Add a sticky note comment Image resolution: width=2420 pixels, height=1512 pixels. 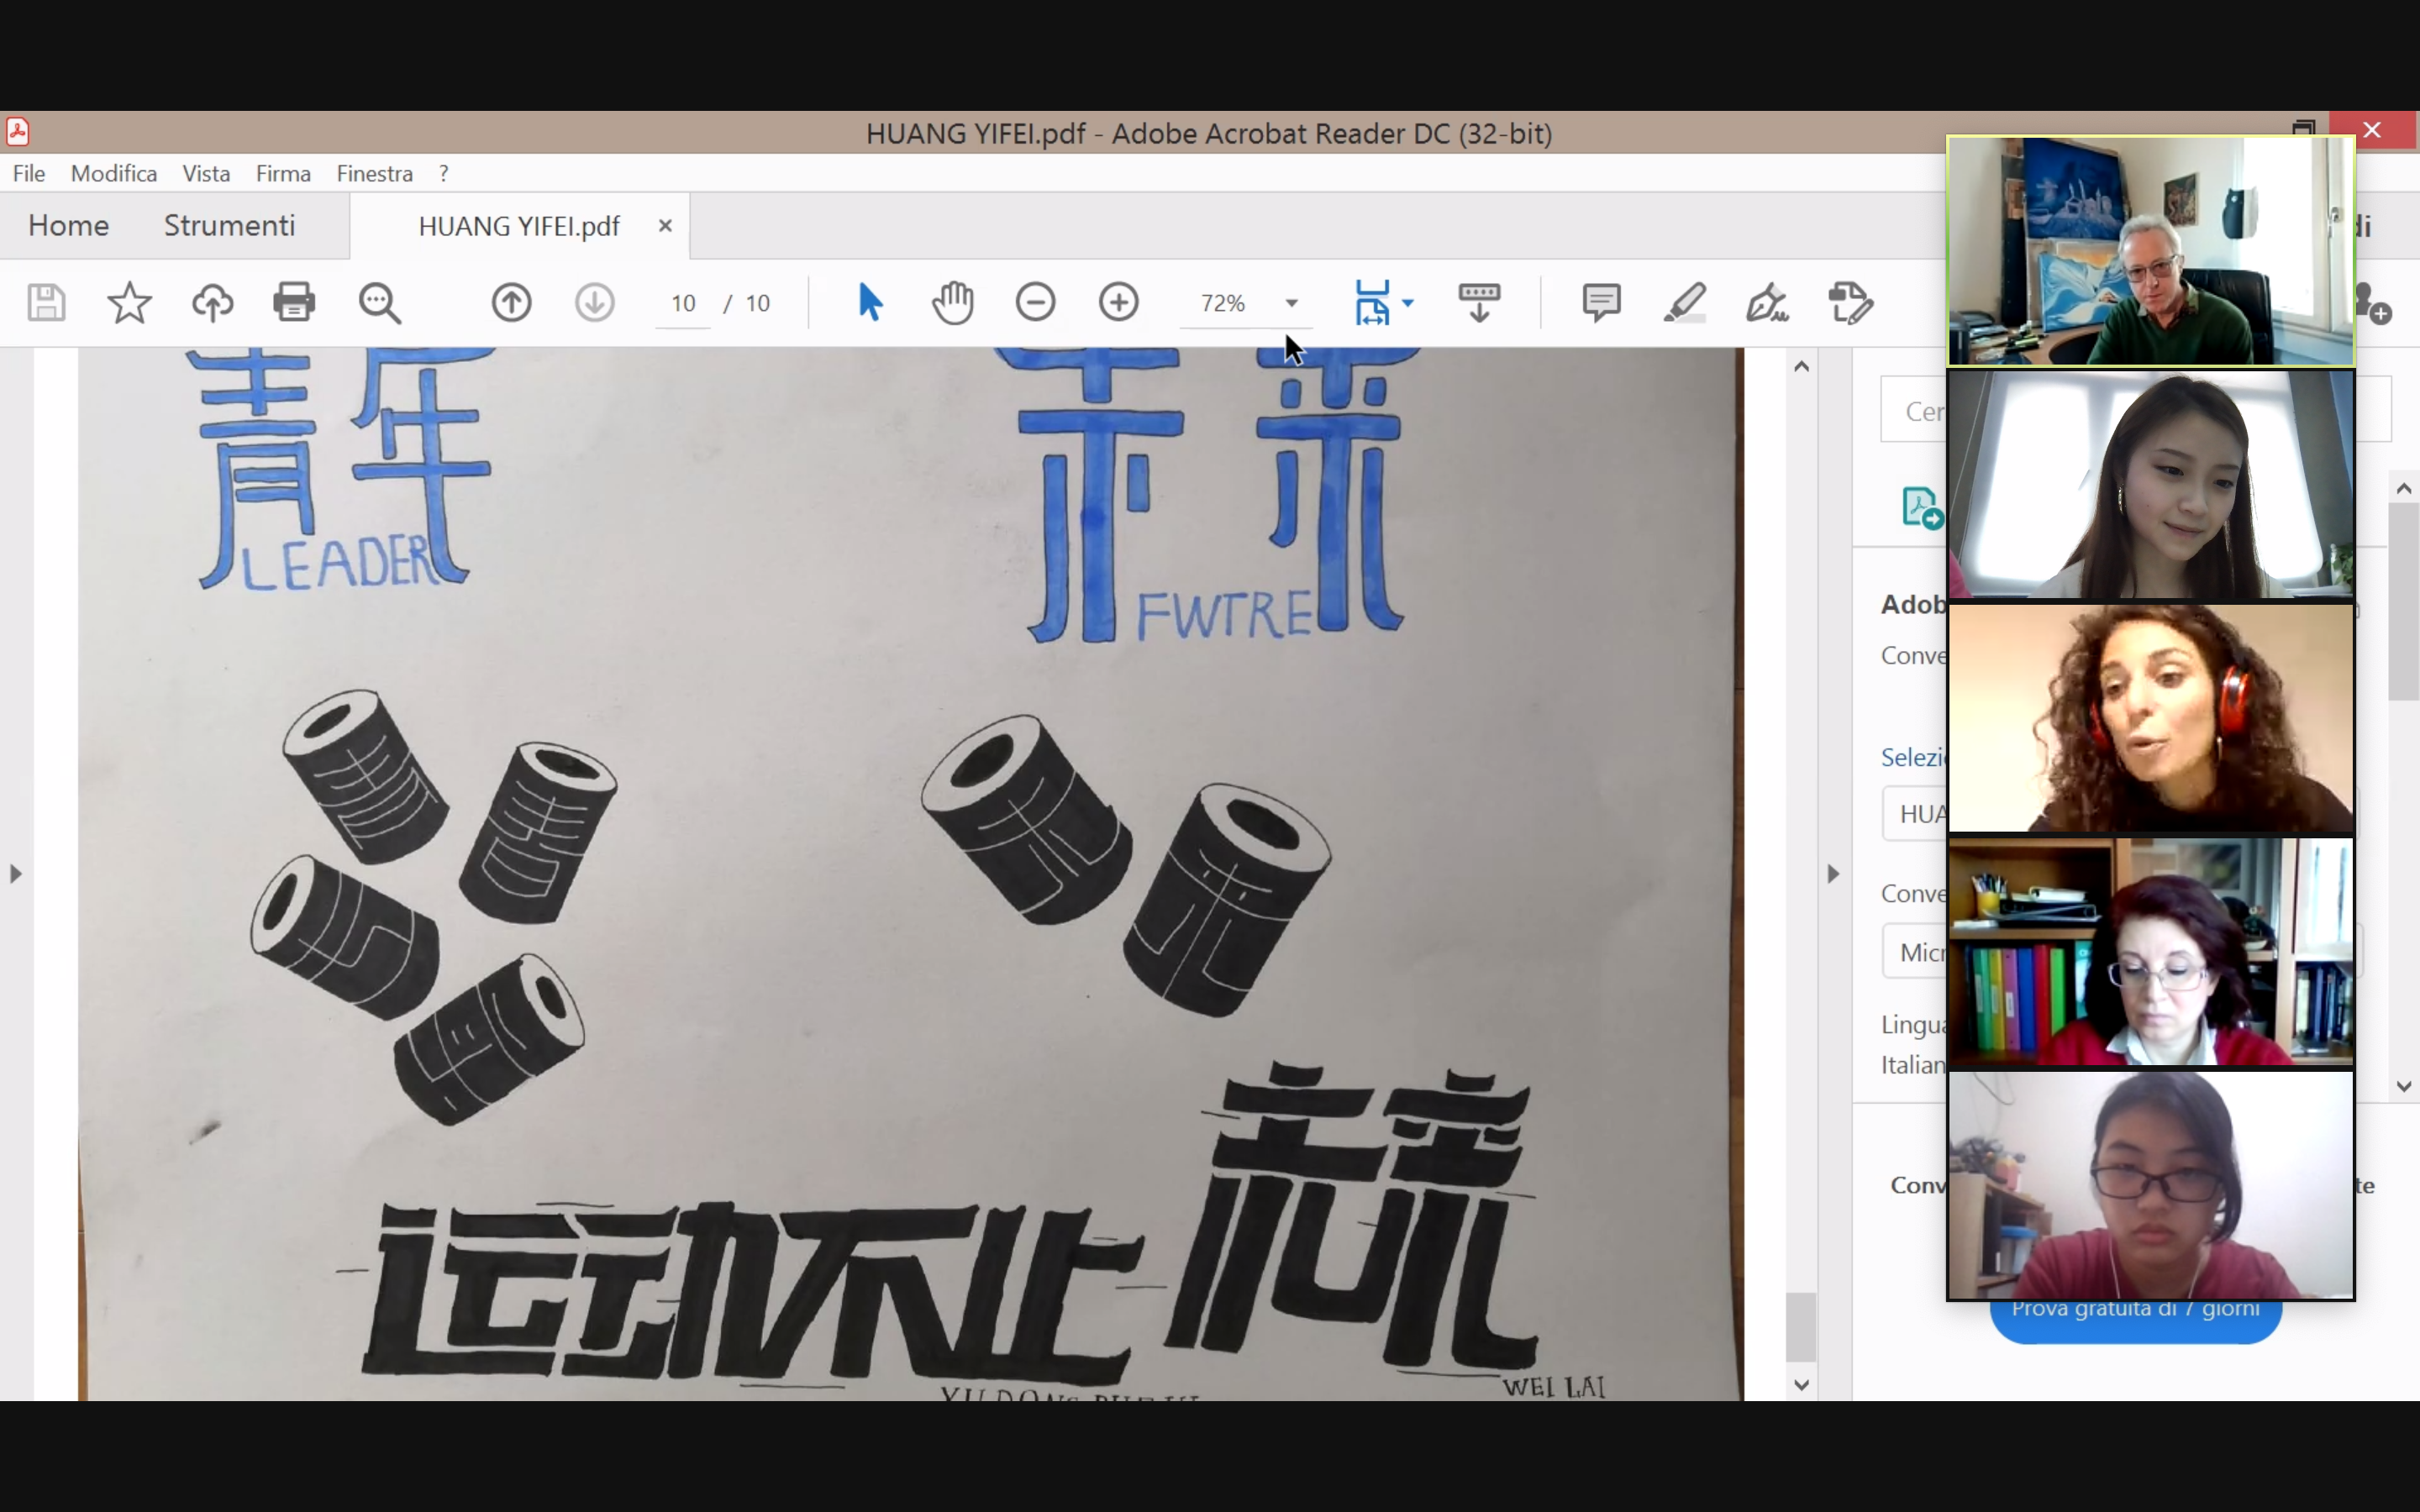click(1601, 302)
